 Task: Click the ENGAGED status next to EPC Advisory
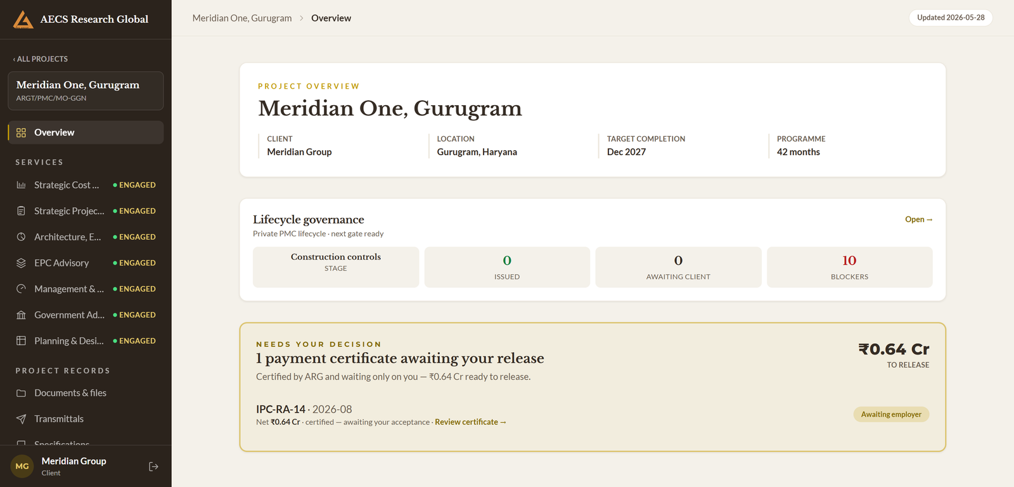(x=134, y=263)
